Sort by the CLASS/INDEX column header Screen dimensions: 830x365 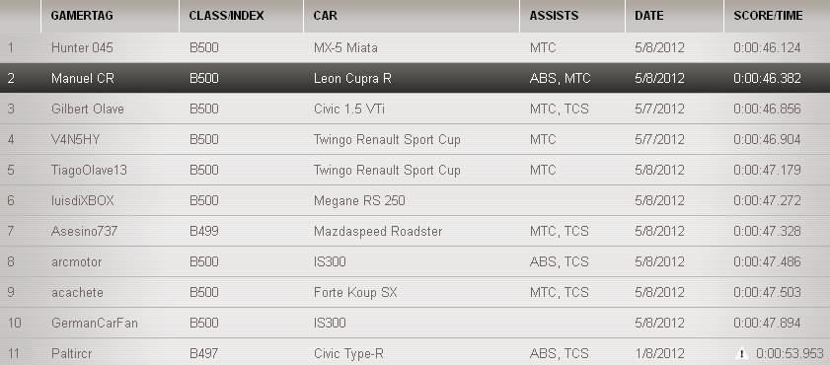click(227, 16)
